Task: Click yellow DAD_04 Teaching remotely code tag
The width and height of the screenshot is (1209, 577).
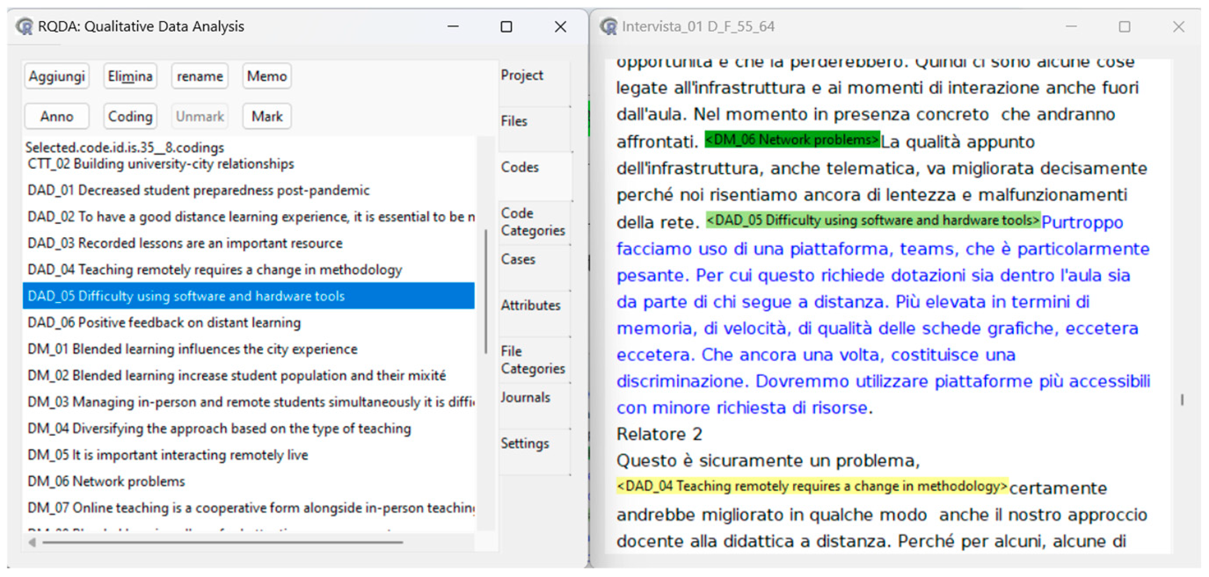Action: 812,486
